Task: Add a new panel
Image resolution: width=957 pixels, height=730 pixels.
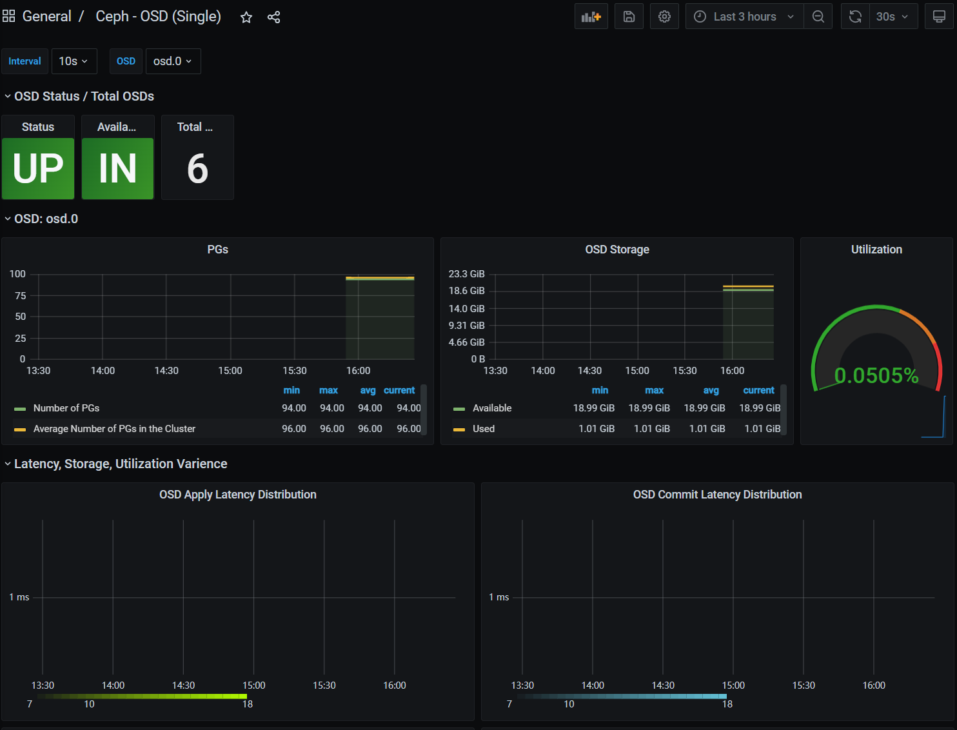Action: tap(591, 17)
